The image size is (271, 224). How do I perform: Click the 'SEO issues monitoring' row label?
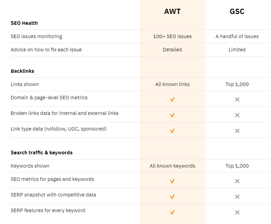[x=36, y=36]
